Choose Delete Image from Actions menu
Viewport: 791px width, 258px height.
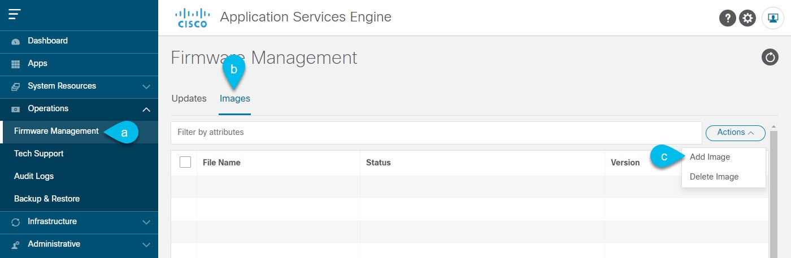[x=714, y=177]
